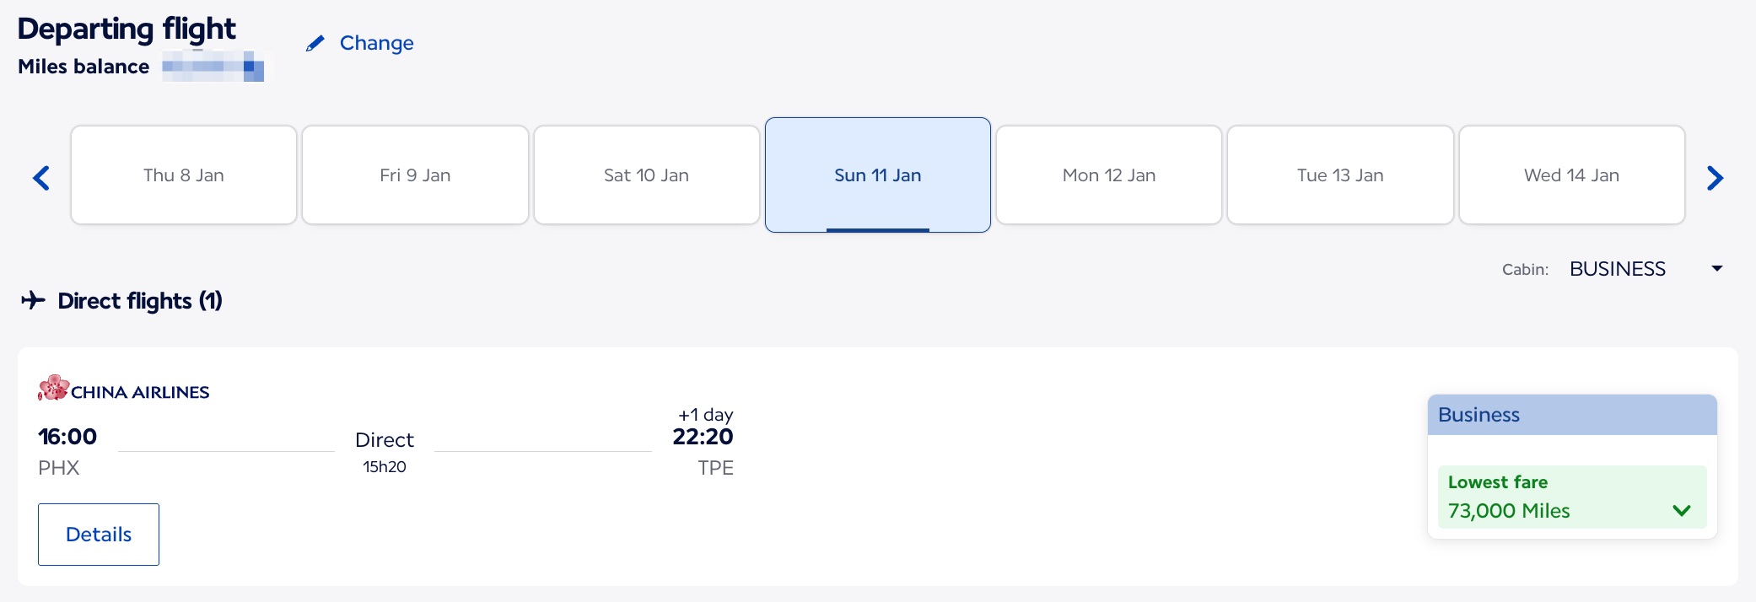Select the Wed 14 Jan date card
The width and height of the screenshot is (1756, 602).
tap(1571, 175)
